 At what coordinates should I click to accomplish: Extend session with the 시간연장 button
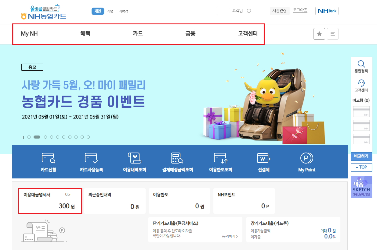pos(280,11)
